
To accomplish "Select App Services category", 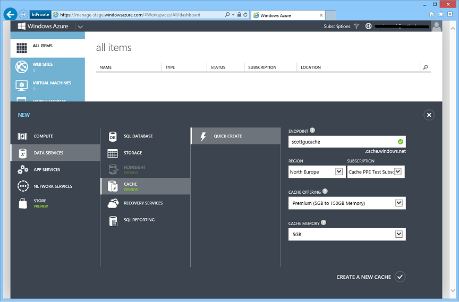I will [55, 169].
